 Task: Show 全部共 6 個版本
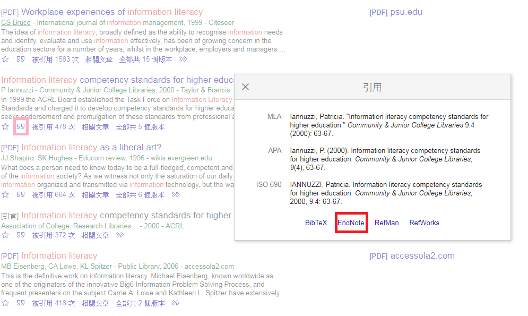pyautogui.click(x=140, y=195)
